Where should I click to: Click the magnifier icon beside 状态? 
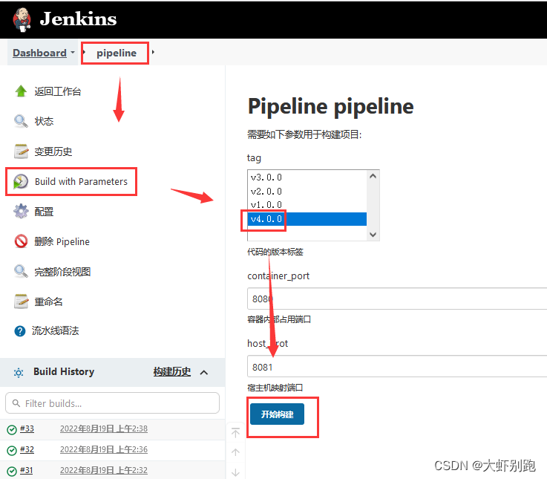click(21, 121)
